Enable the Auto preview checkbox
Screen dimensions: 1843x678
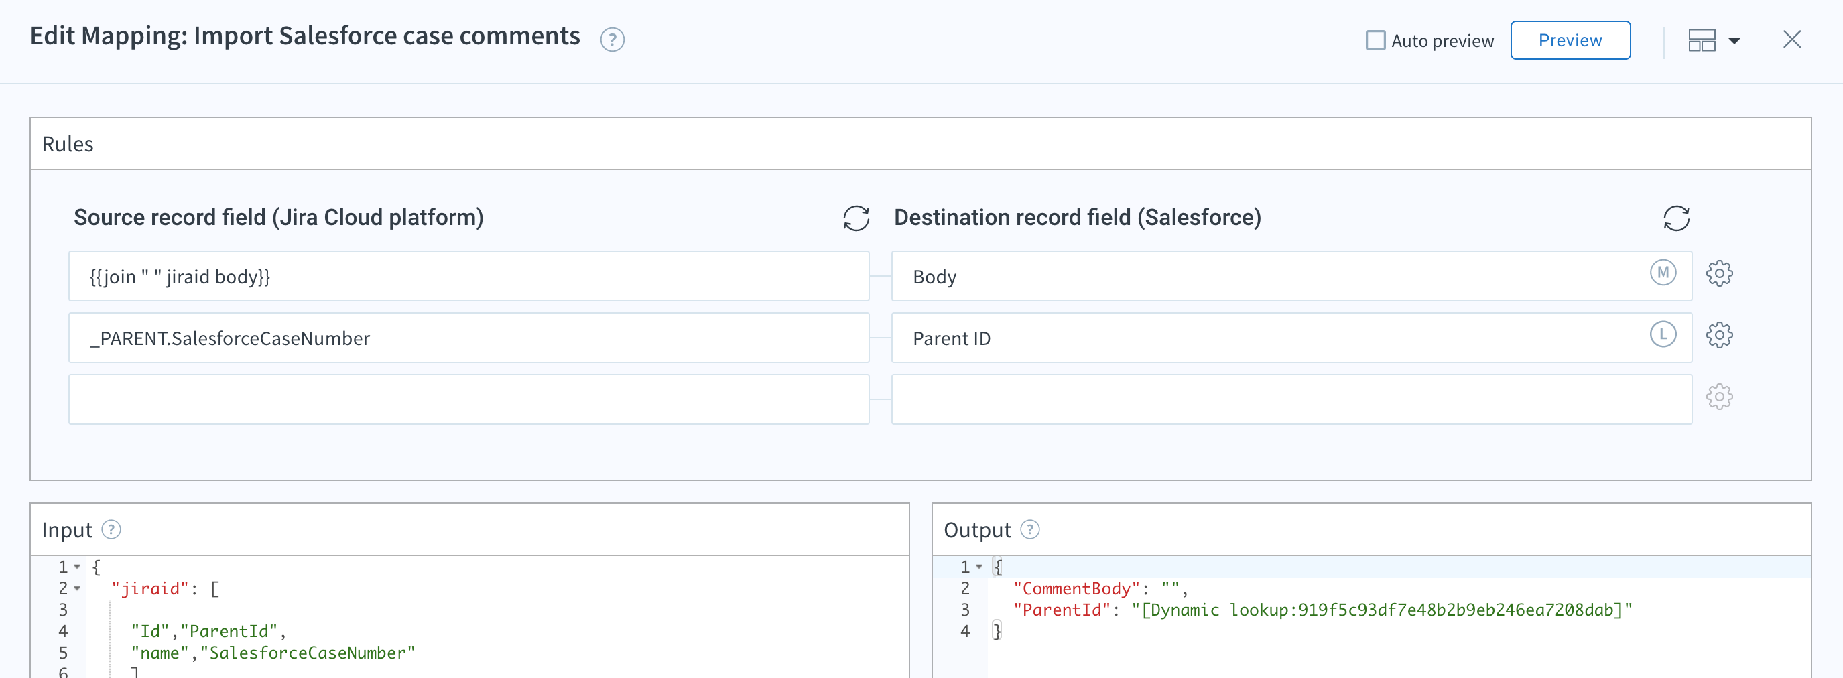1375,40
